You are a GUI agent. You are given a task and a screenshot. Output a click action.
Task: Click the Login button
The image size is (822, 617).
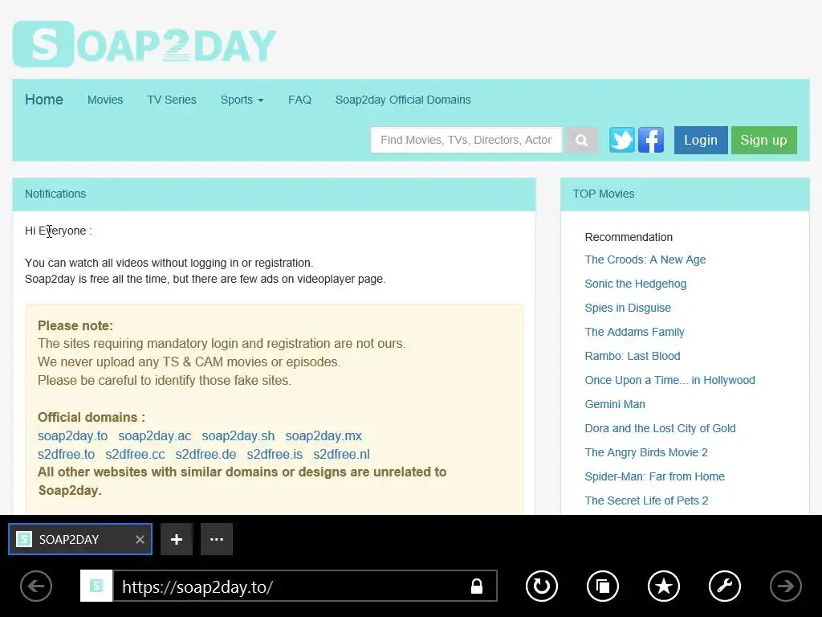point(701,140)
